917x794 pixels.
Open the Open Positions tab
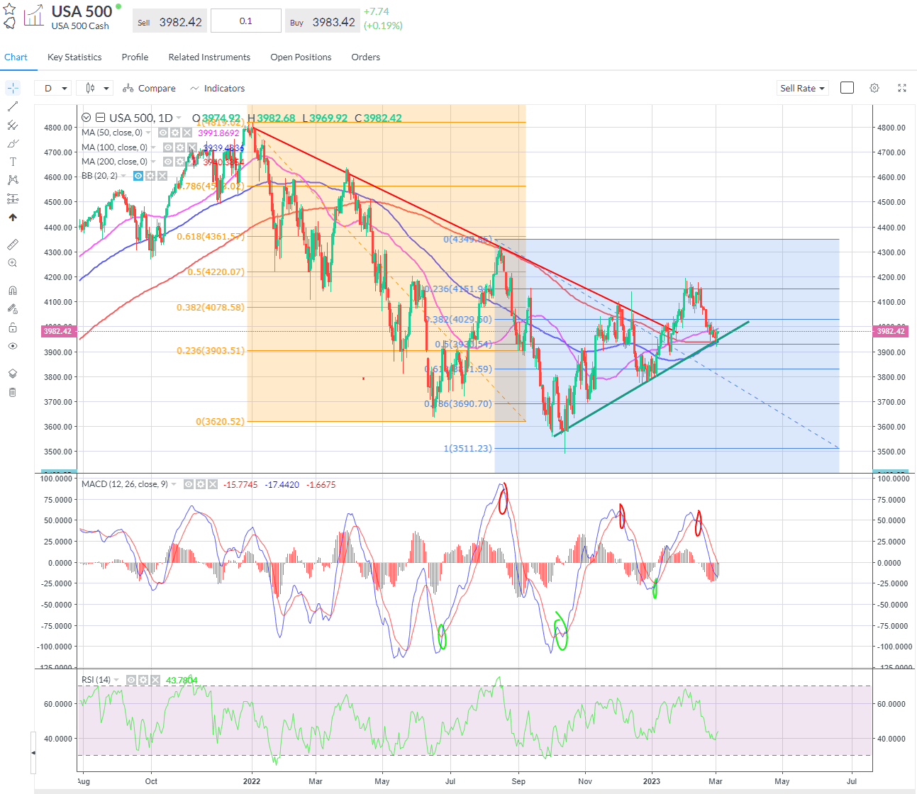pyautogui.click(x=301, y=57)
